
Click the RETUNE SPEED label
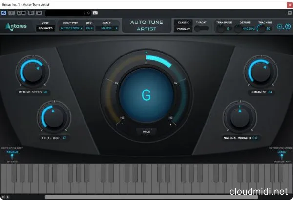click(x=30, y=92)
